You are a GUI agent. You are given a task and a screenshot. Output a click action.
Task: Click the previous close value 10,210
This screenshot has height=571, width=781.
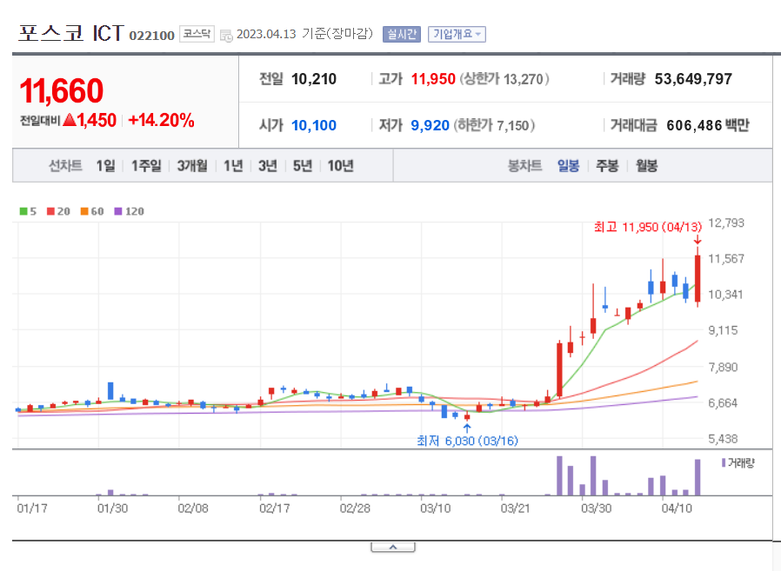click(x=314, y=79)
